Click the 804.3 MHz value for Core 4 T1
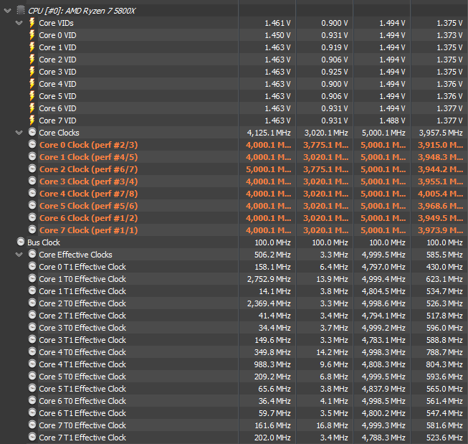 pos(444,364)
